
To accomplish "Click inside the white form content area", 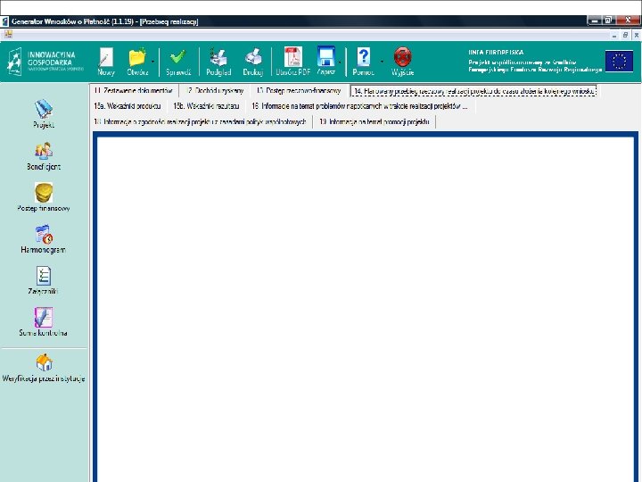I will [x=366, y=310].
